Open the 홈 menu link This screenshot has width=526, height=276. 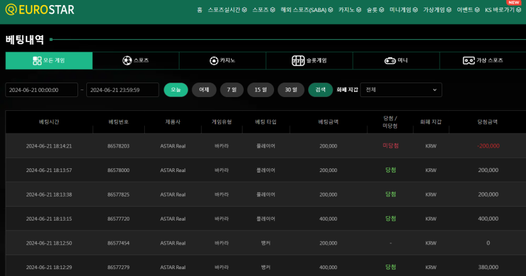[200, 10]
